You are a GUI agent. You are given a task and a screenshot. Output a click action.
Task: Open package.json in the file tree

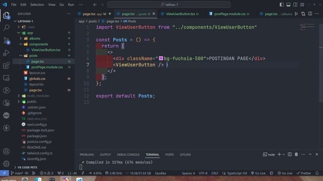[37, 136]
